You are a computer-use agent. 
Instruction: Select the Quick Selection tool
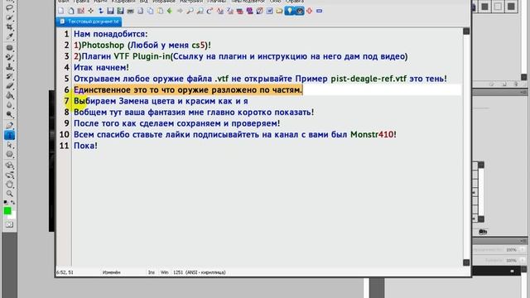tap(9, 17)
